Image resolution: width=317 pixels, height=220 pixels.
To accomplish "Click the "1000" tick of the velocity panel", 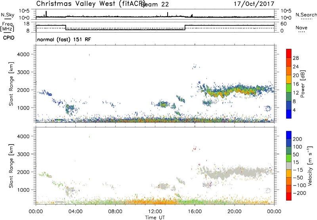I will point(23,190).
